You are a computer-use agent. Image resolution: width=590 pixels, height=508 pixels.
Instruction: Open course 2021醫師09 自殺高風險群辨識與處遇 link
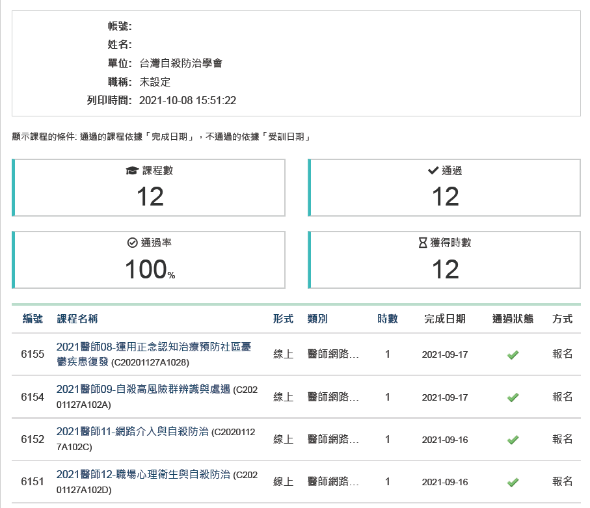click(x=143, y=389)
